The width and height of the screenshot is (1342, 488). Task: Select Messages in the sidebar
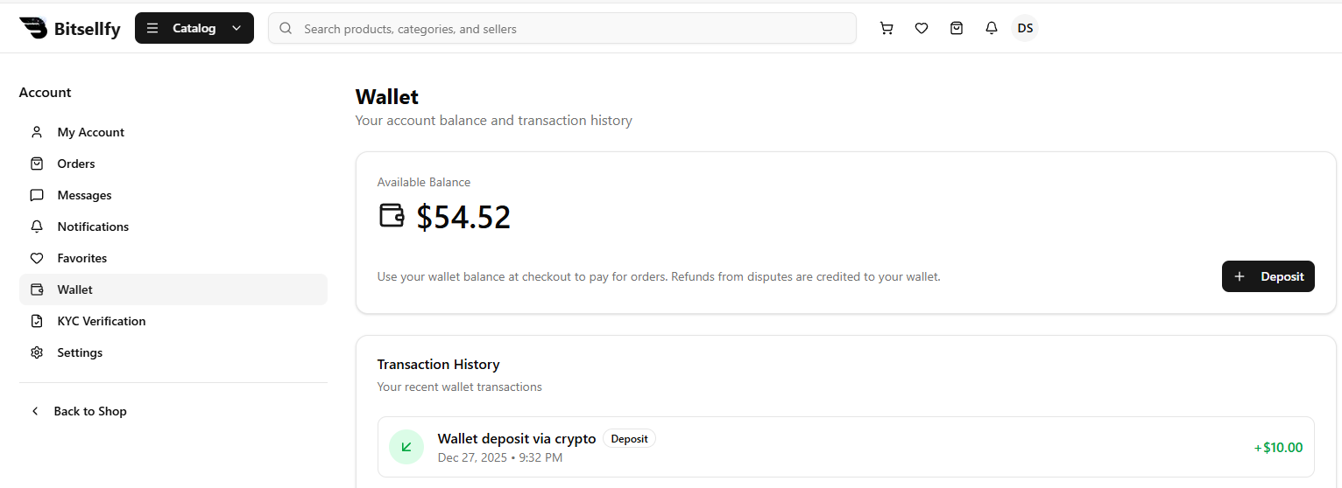coord(84,195)
